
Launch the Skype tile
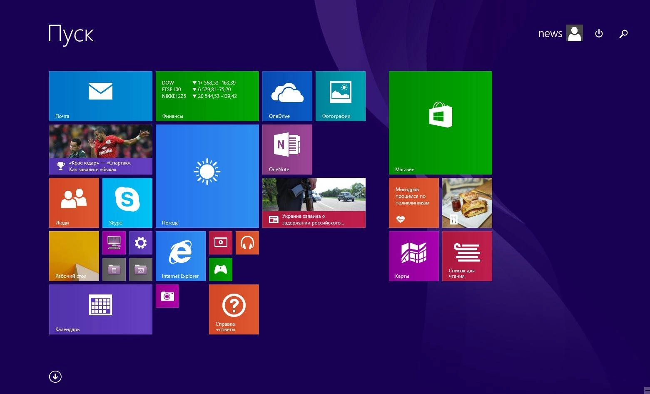127,203
